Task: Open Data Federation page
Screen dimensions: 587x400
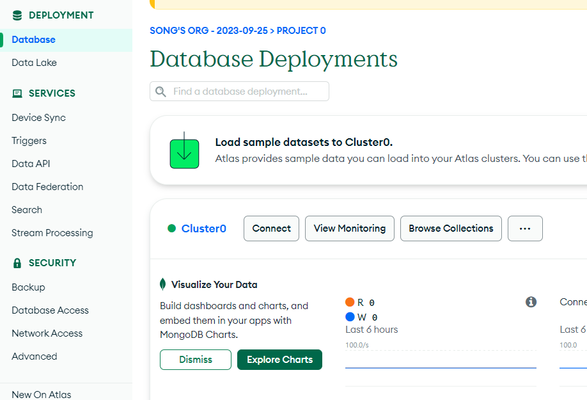Action: coord(47,186)
